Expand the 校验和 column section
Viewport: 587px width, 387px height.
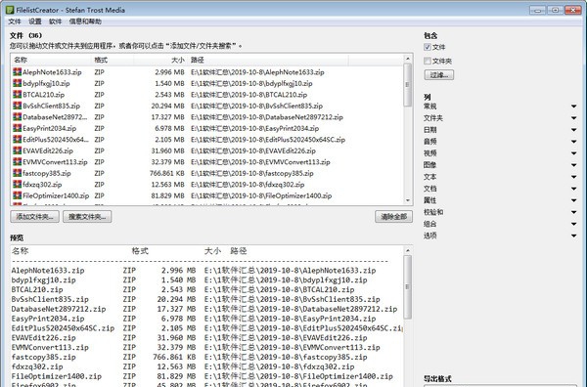[573, 212]
